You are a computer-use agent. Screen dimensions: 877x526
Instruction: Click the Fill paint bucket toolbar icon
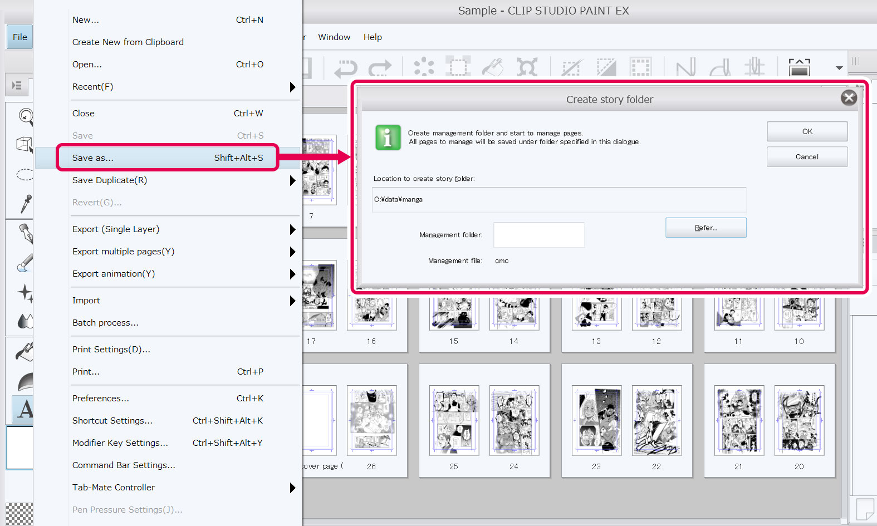click(493, 67)
